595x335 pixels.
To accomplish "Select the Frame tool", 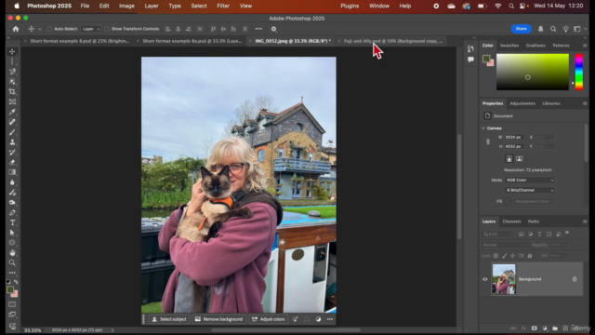I will pyautogui.click(x=12, y=101).
